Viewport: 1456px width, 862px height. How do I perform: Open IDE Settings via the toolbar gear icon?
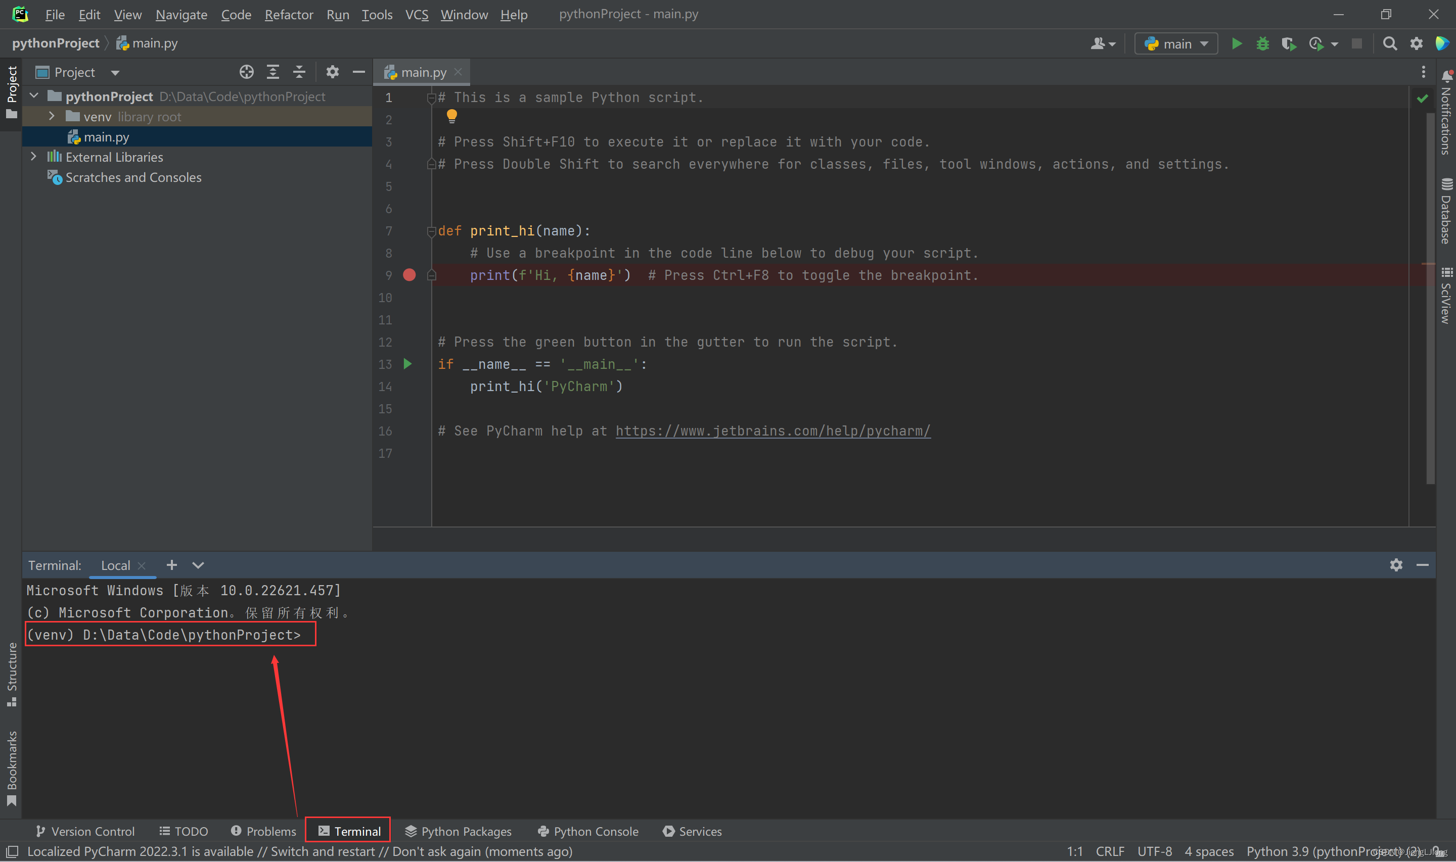1416,43
